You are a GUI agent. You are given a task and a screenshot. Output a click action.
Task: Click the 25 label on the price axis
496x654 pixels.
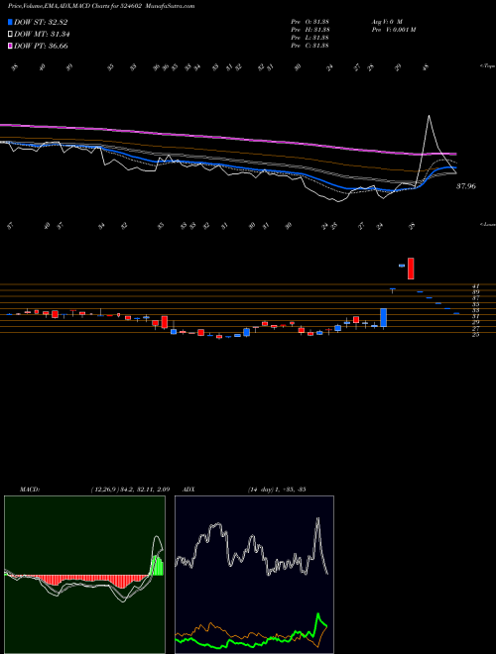pyautogui.click(x=475, y=335)
